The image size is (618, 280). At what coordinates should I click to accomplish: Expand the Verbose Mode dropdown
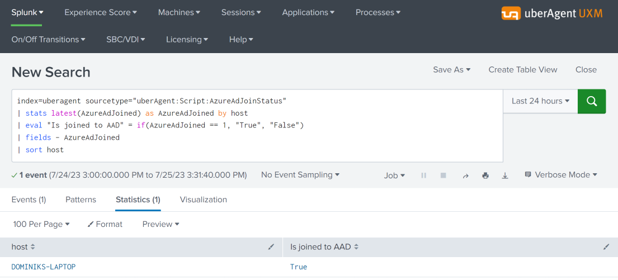[x=561, y=175]
